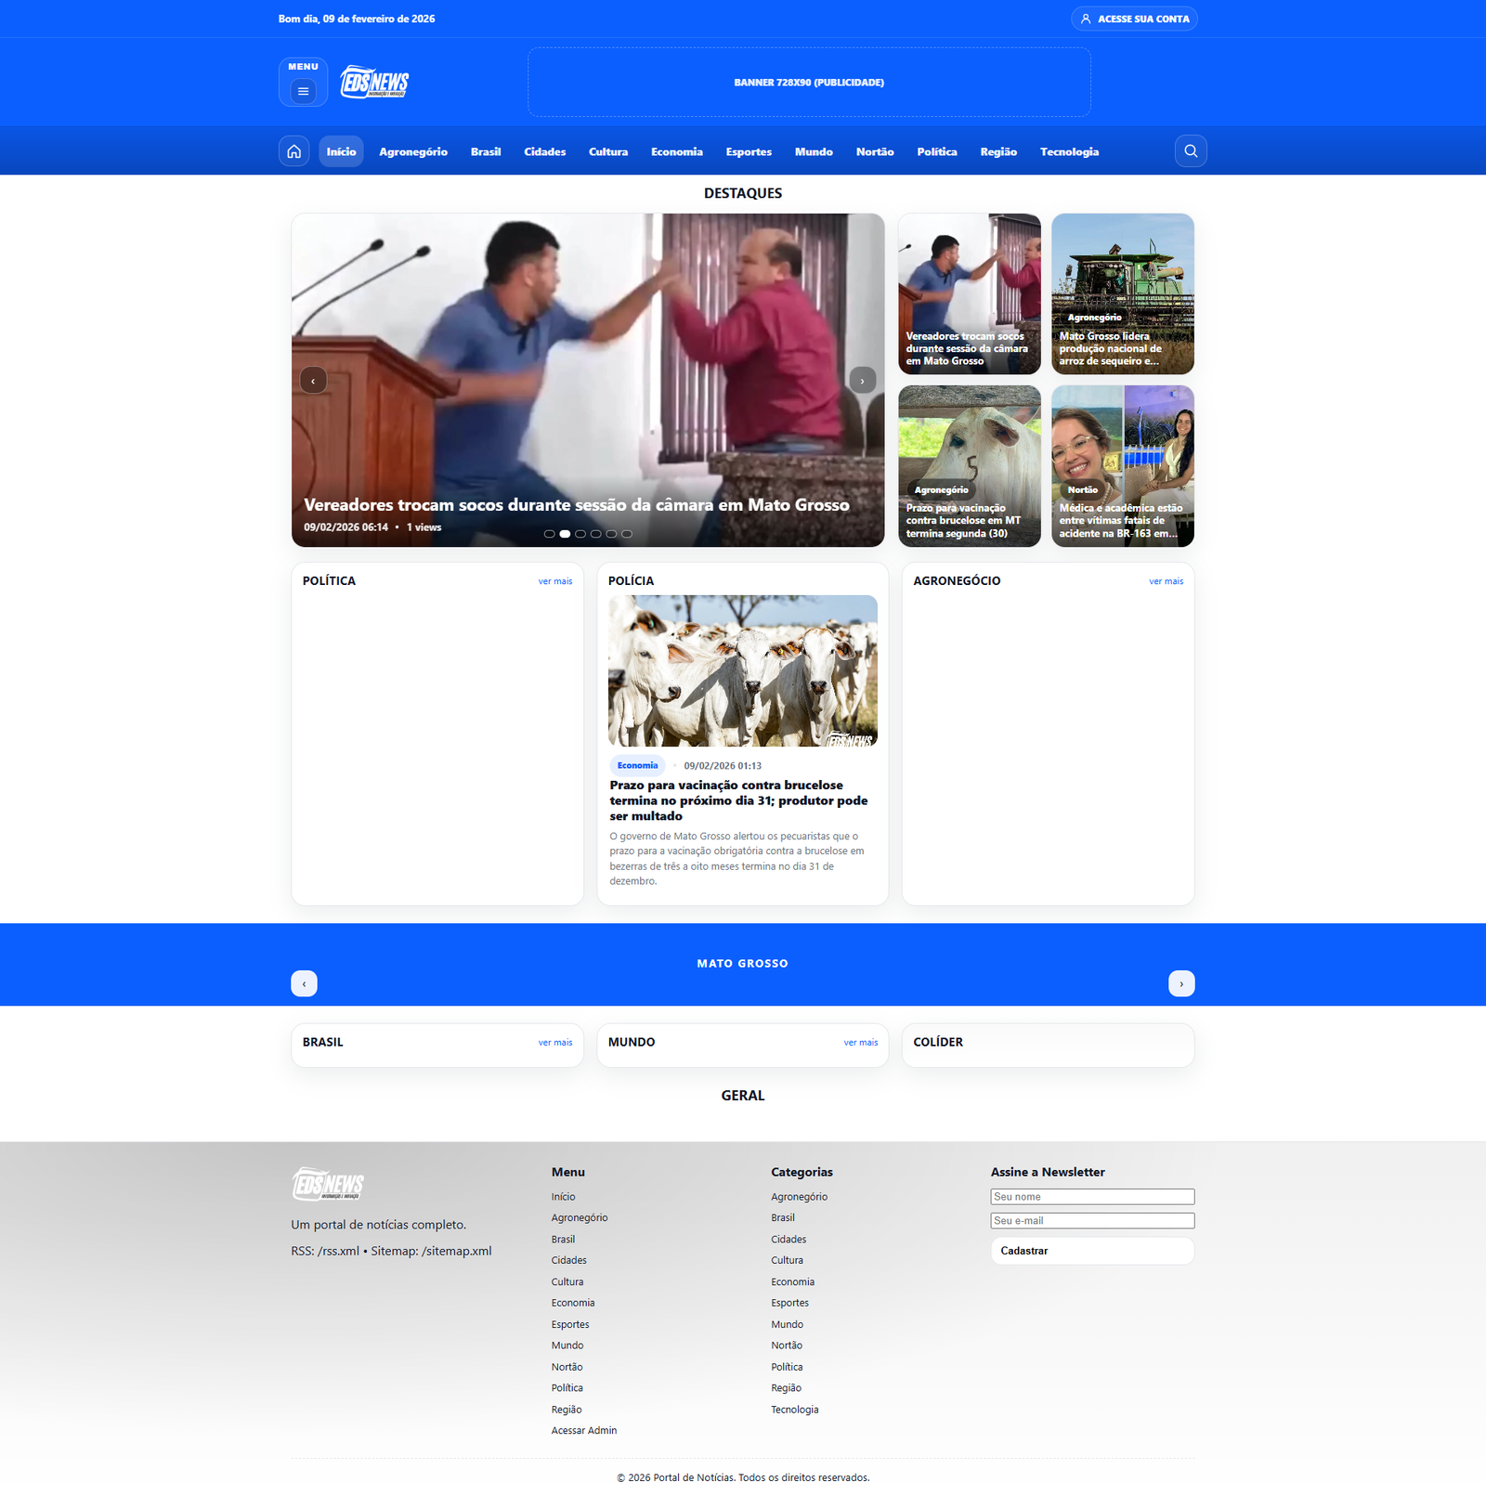Image resolution: width=1486 pixels, height=1495 pixels.
Task: Expand Política section with ver mais
Action: click(x=554, y=581)
